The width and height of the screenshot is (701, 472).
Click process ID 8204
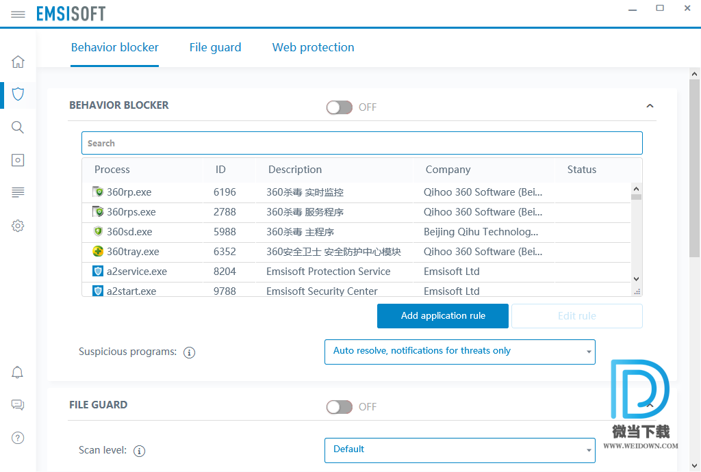pos(225,272)
